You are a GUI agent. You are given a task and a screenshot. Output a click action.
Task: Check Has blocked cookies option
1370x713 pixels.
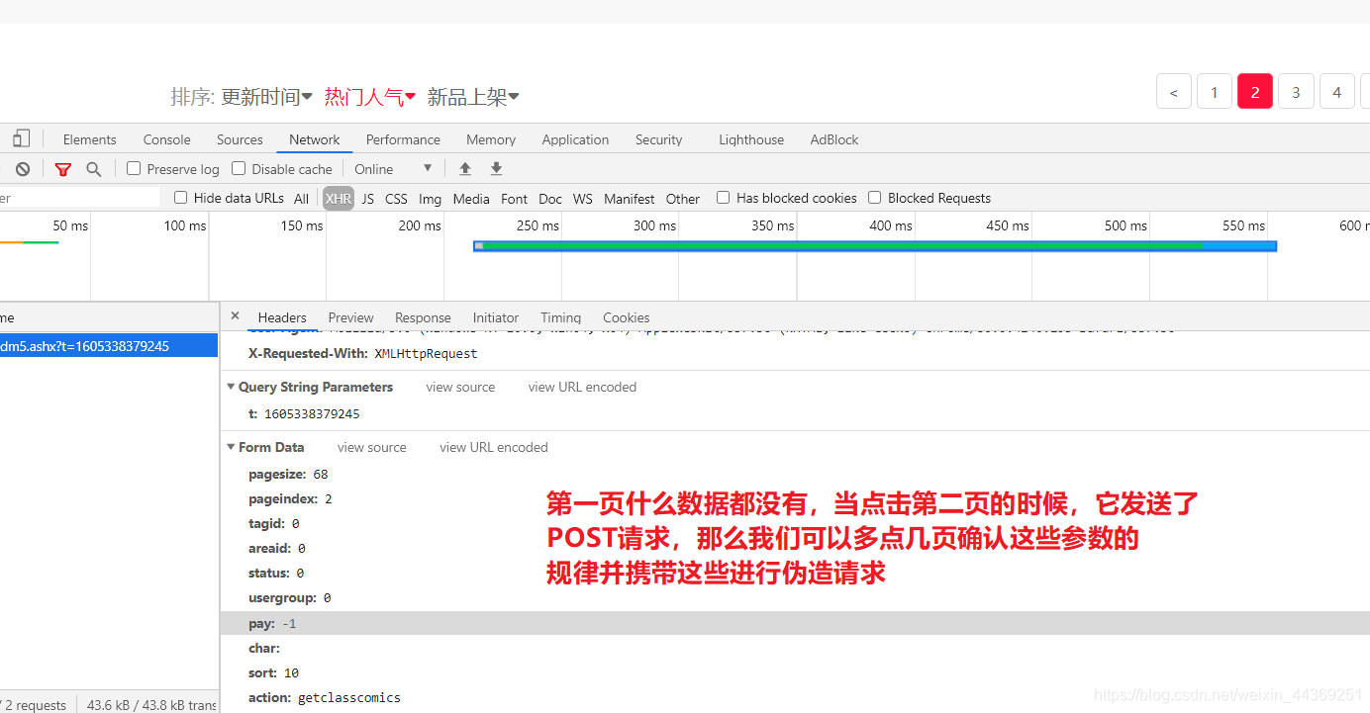[723, 198]
